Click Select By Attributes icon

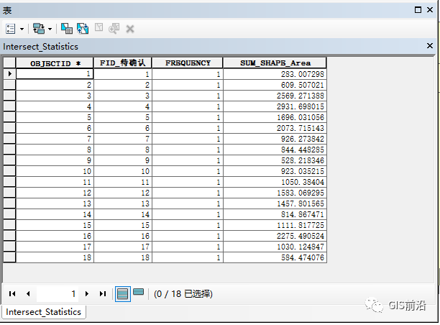pyautogui.click(x=67, y=29)
